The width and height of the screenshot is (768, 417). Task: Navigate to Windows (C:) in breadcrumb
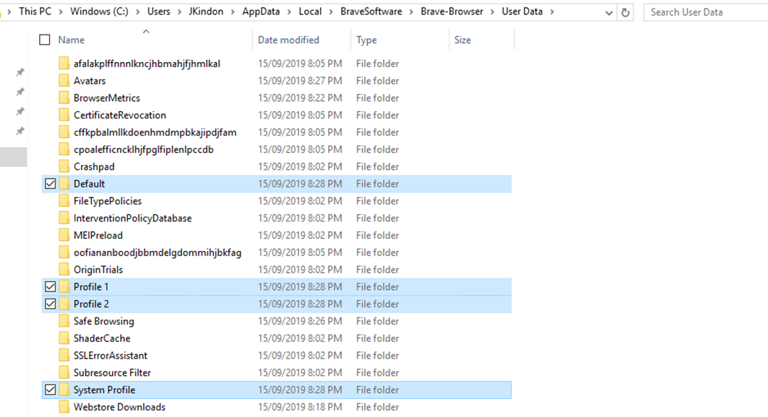click(100, 12)
